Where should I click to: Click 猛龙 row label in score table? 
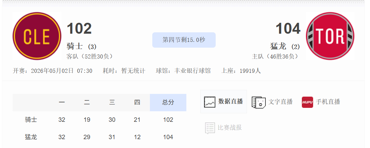pos(31,137)
